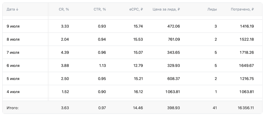Click the eCPC, ₽ column header
Viewport: 266px width, 116px height.
point(136,9)
